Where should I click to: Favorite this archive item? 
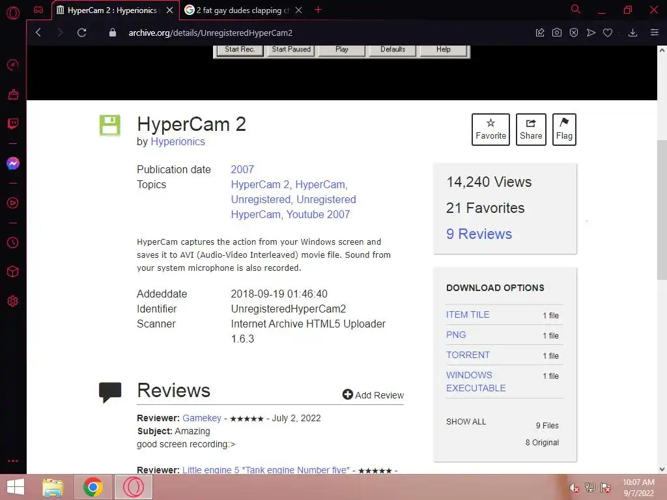tap(490, 130)
